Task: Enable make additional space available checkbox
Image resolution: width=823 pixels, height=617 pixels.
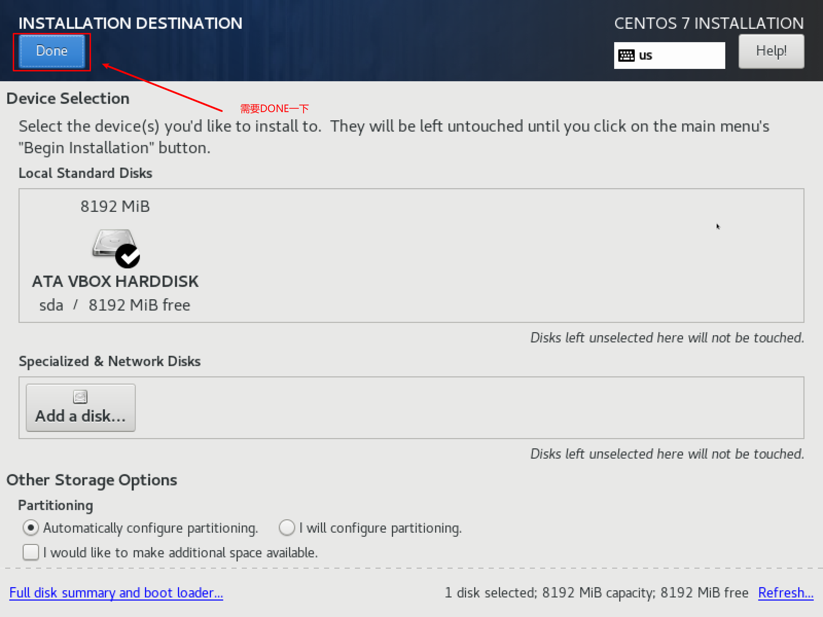Action: click(x=31, y=552)
